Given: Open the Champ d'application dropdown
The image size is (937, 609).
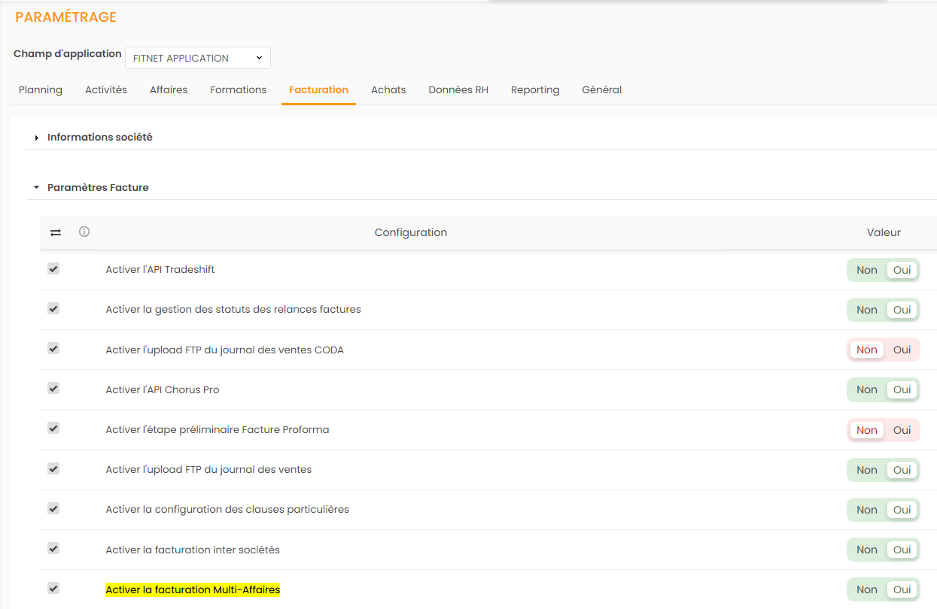Looking at the screenshot, I should point(198,58).
